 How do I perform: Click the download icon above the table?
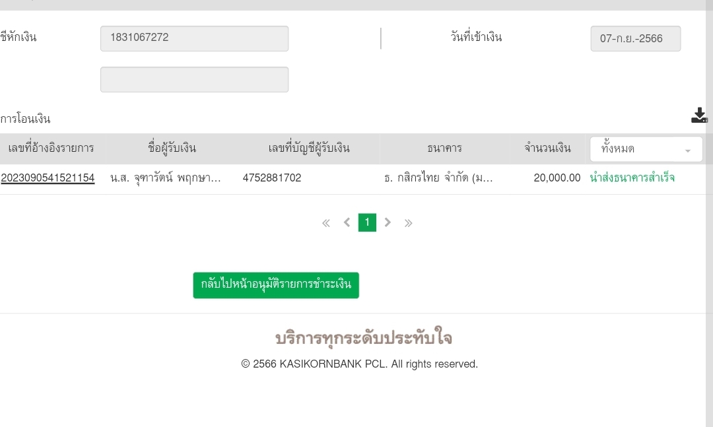click(699, 115)
